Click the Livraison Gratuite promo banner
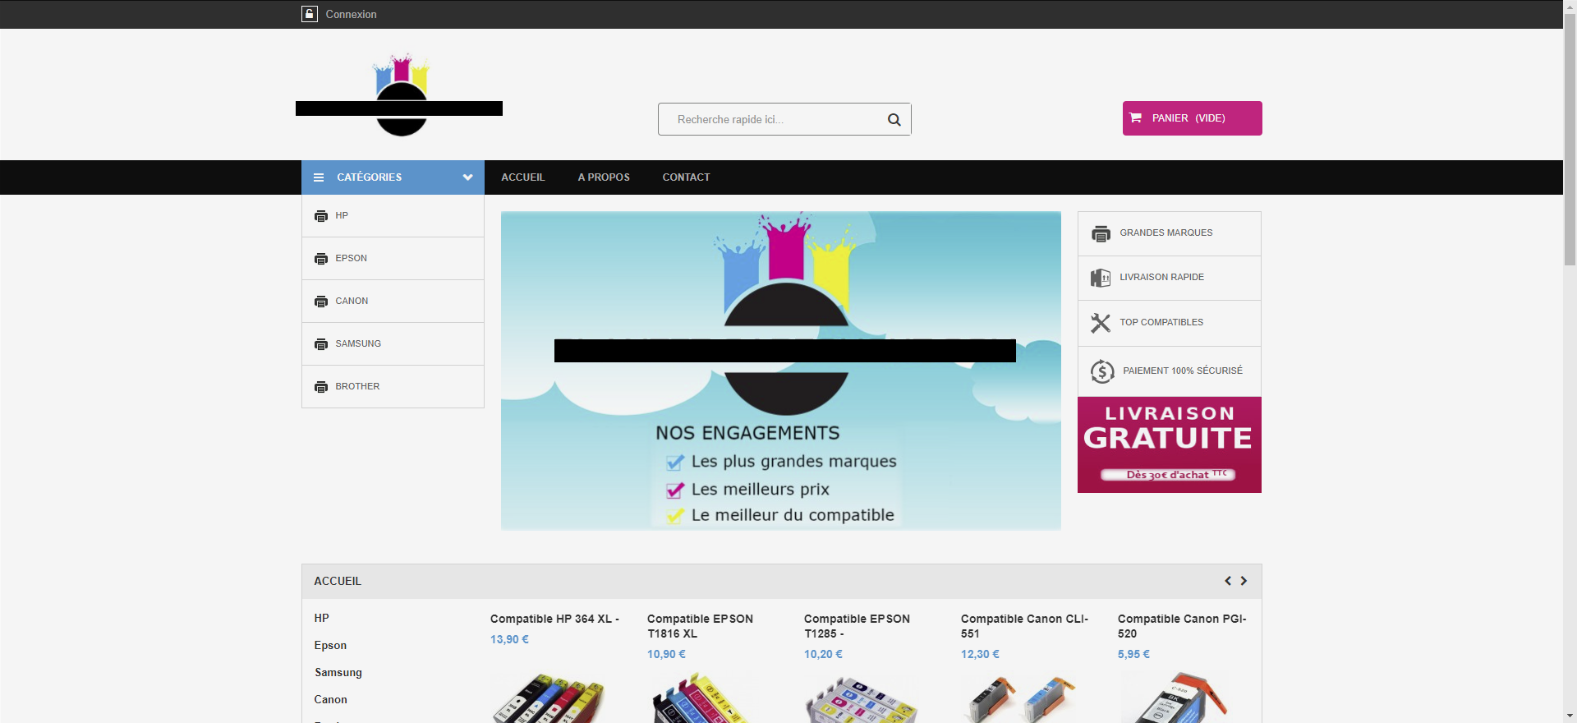 (x=1170, y=445)
